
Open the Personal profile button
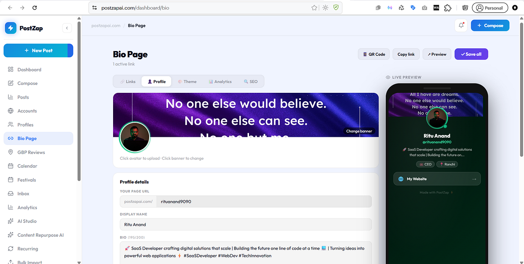coord(490,7)
